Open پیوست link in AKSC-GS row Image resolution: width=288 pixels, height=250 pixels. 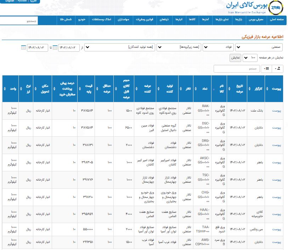click(x=276, y=163)
